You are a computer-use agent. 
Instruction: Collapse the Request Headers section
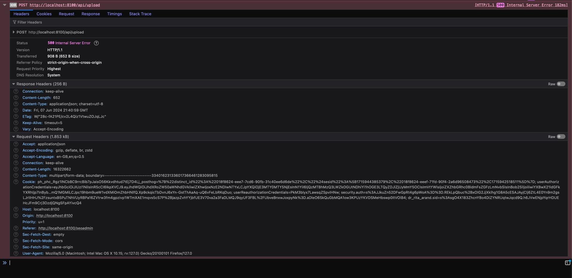tap(14, 137)
